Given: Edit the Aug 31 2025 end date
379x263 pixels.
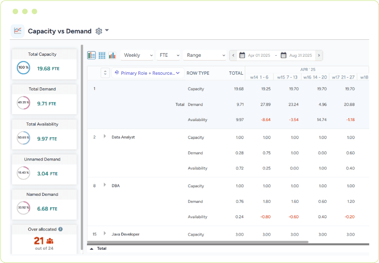Looking at the screenshot, I should point(301,55).
